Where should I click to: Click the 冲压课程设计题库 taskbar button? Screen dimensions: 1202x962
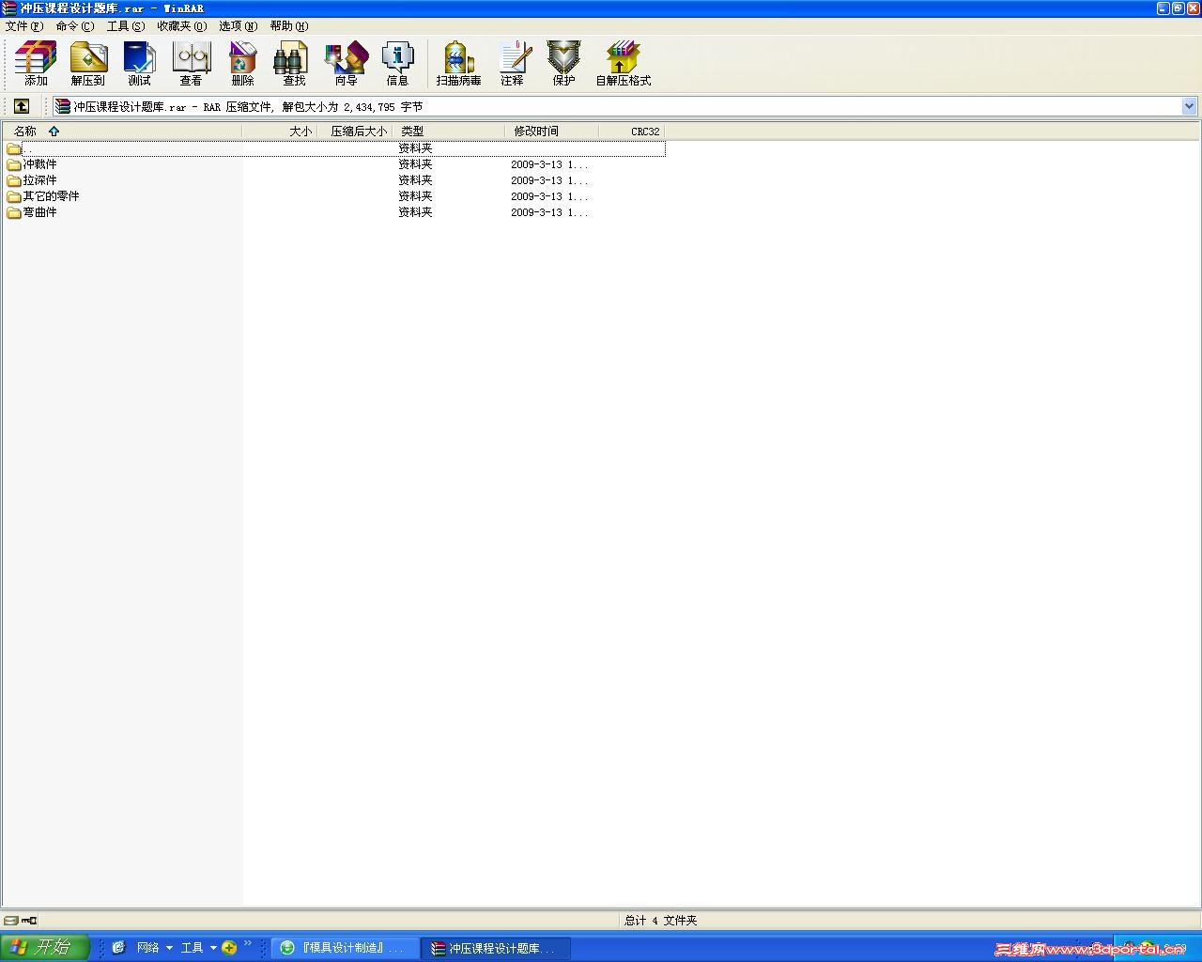pyautogui.click(x=496, y=948)
